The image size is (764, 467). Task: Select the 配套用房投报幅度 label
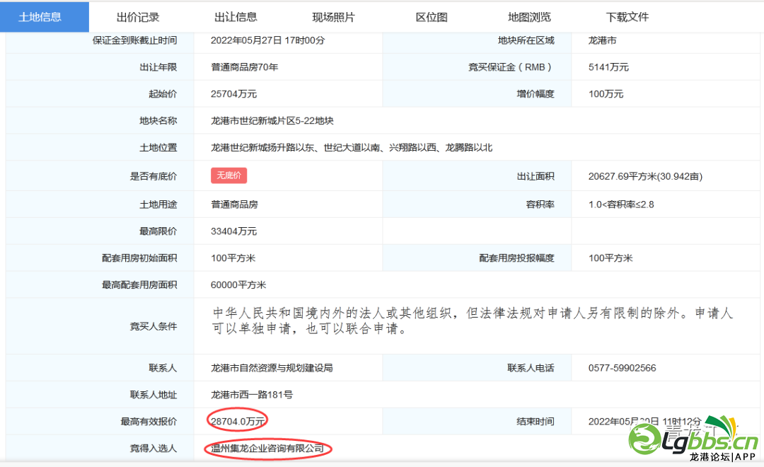click(x=517, y=258)
